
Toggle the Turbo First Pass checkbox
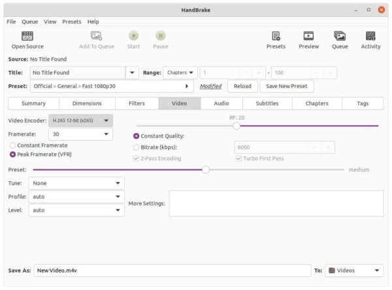point(238,158)
